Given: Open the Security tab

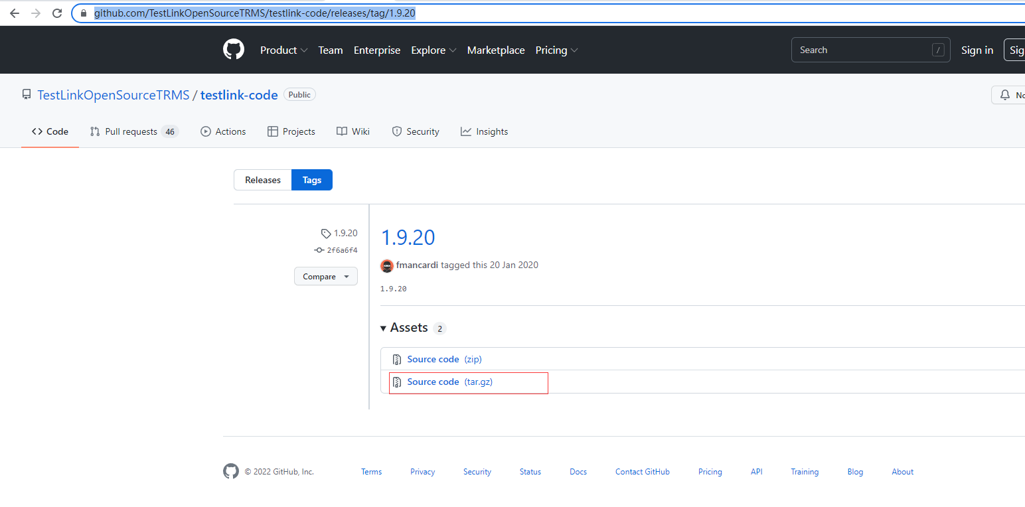Looking at the screenshot, I should pyautogui.click(x=416, y=131).
